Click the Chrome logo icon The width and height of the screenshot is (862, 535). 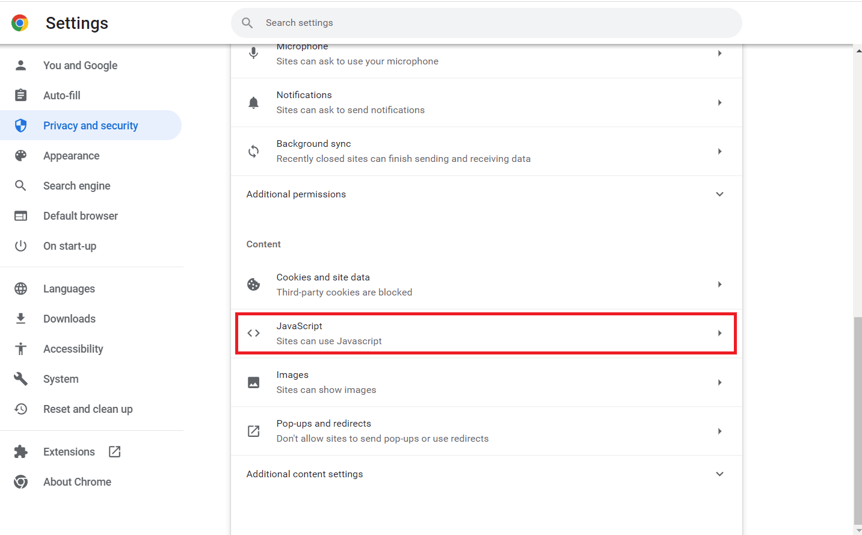(20, 23)
